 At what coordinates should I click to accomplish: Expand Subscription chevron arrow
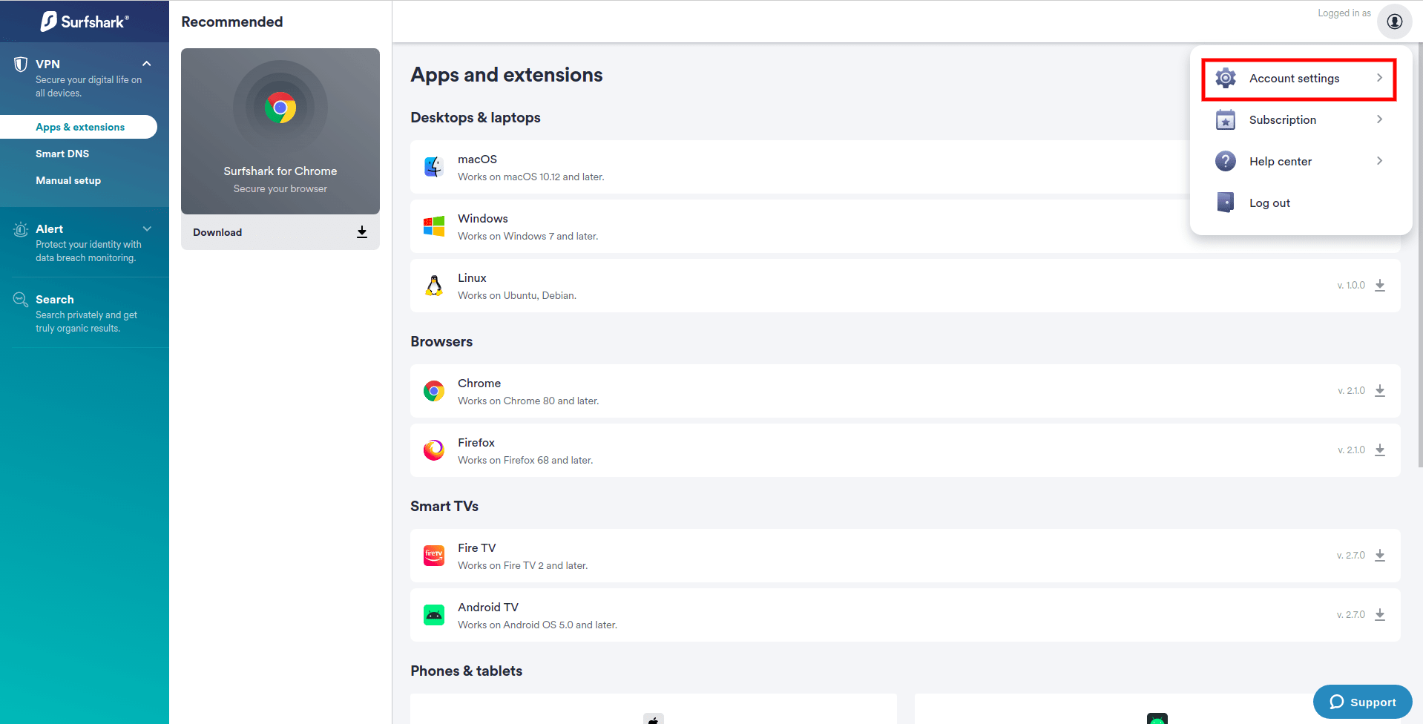coord(1379,119)
